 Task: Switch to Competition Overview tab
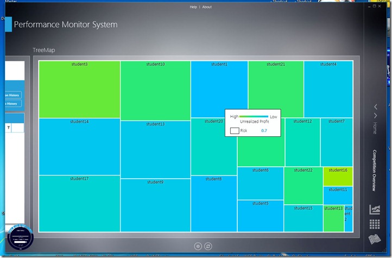(x=374, y=170)
